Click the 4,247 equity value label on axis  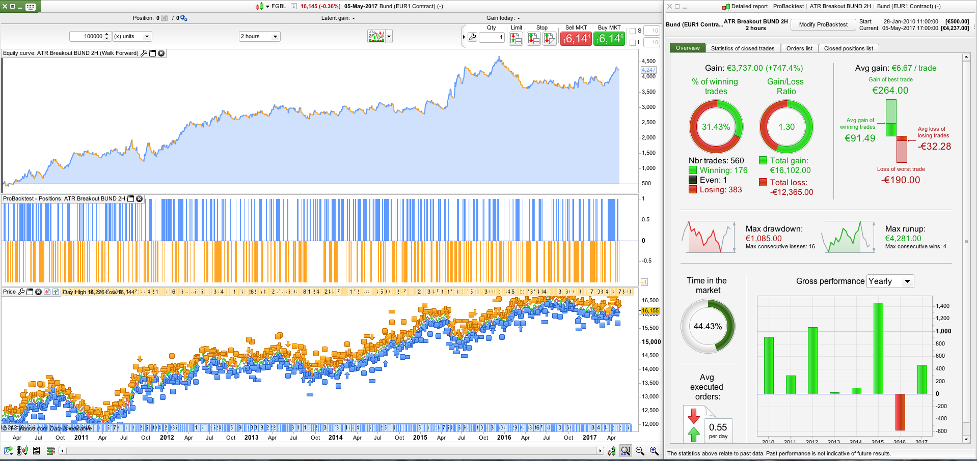point(648,70)
